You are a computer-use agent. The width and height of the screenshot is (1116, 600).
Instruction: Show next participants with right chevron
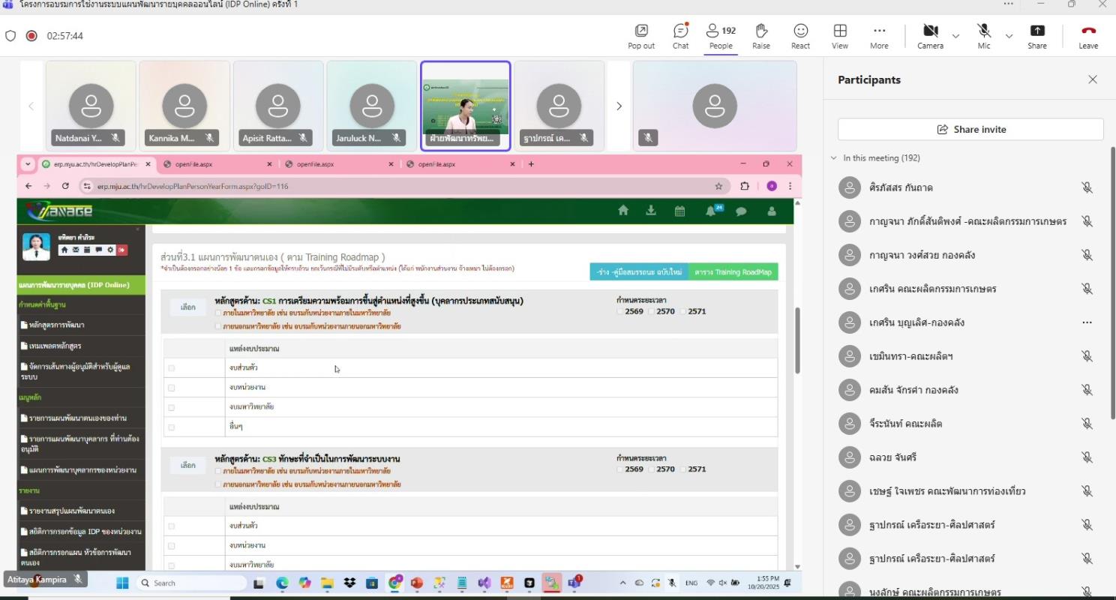pyautogui.click(x=619, y=106)
